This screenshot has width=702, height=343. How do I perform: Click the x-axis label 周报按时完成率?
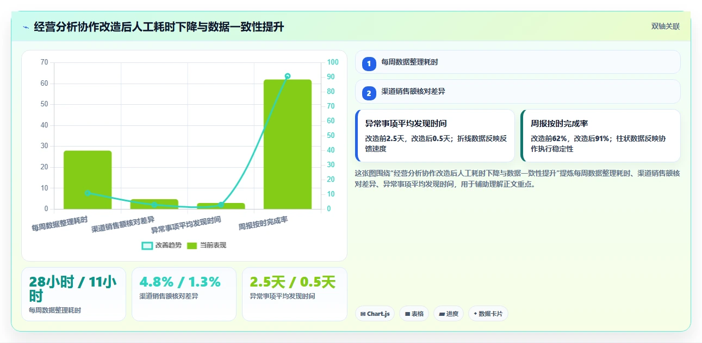click(264, 223)
